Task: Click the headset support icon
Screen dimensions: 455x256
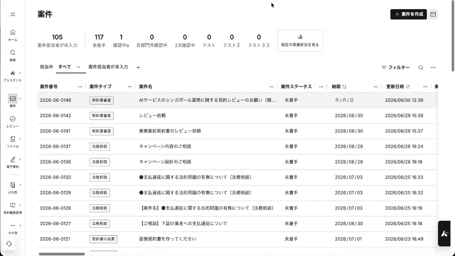Action: click(x=9, y=244)
